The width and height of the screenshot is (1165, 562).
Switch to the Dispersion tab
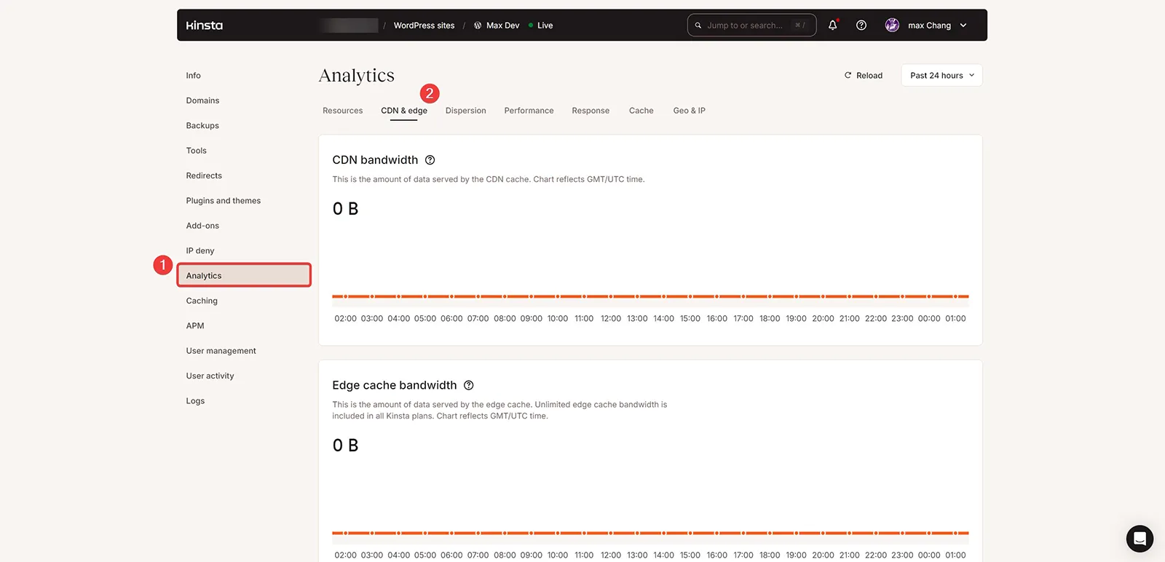tap(465, 111)
